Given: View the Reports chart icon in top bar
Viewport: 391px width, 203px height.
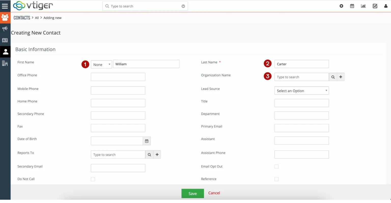Looking at the screenshot, I should [363, 6].
